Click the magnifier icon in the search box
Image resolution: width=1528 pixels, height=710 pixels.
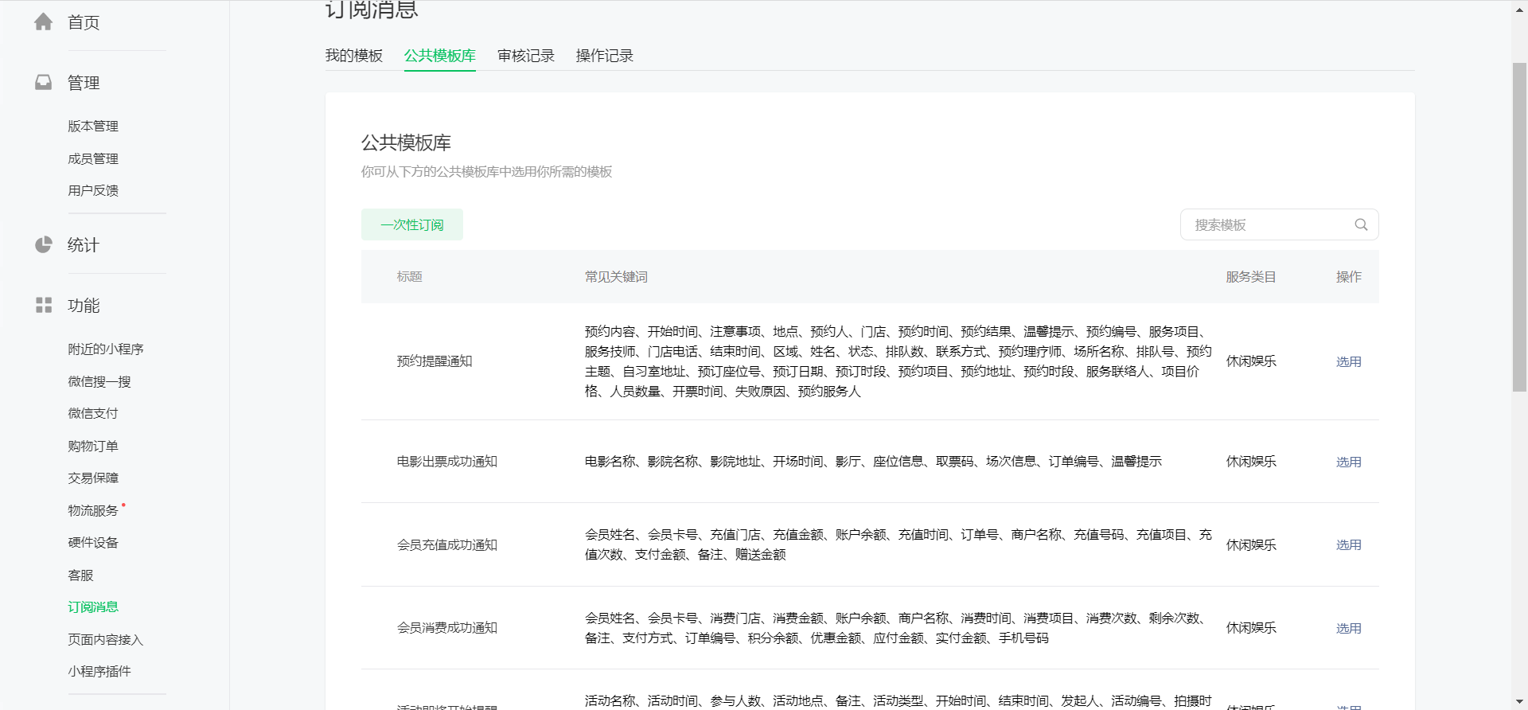coord(1361,224)
